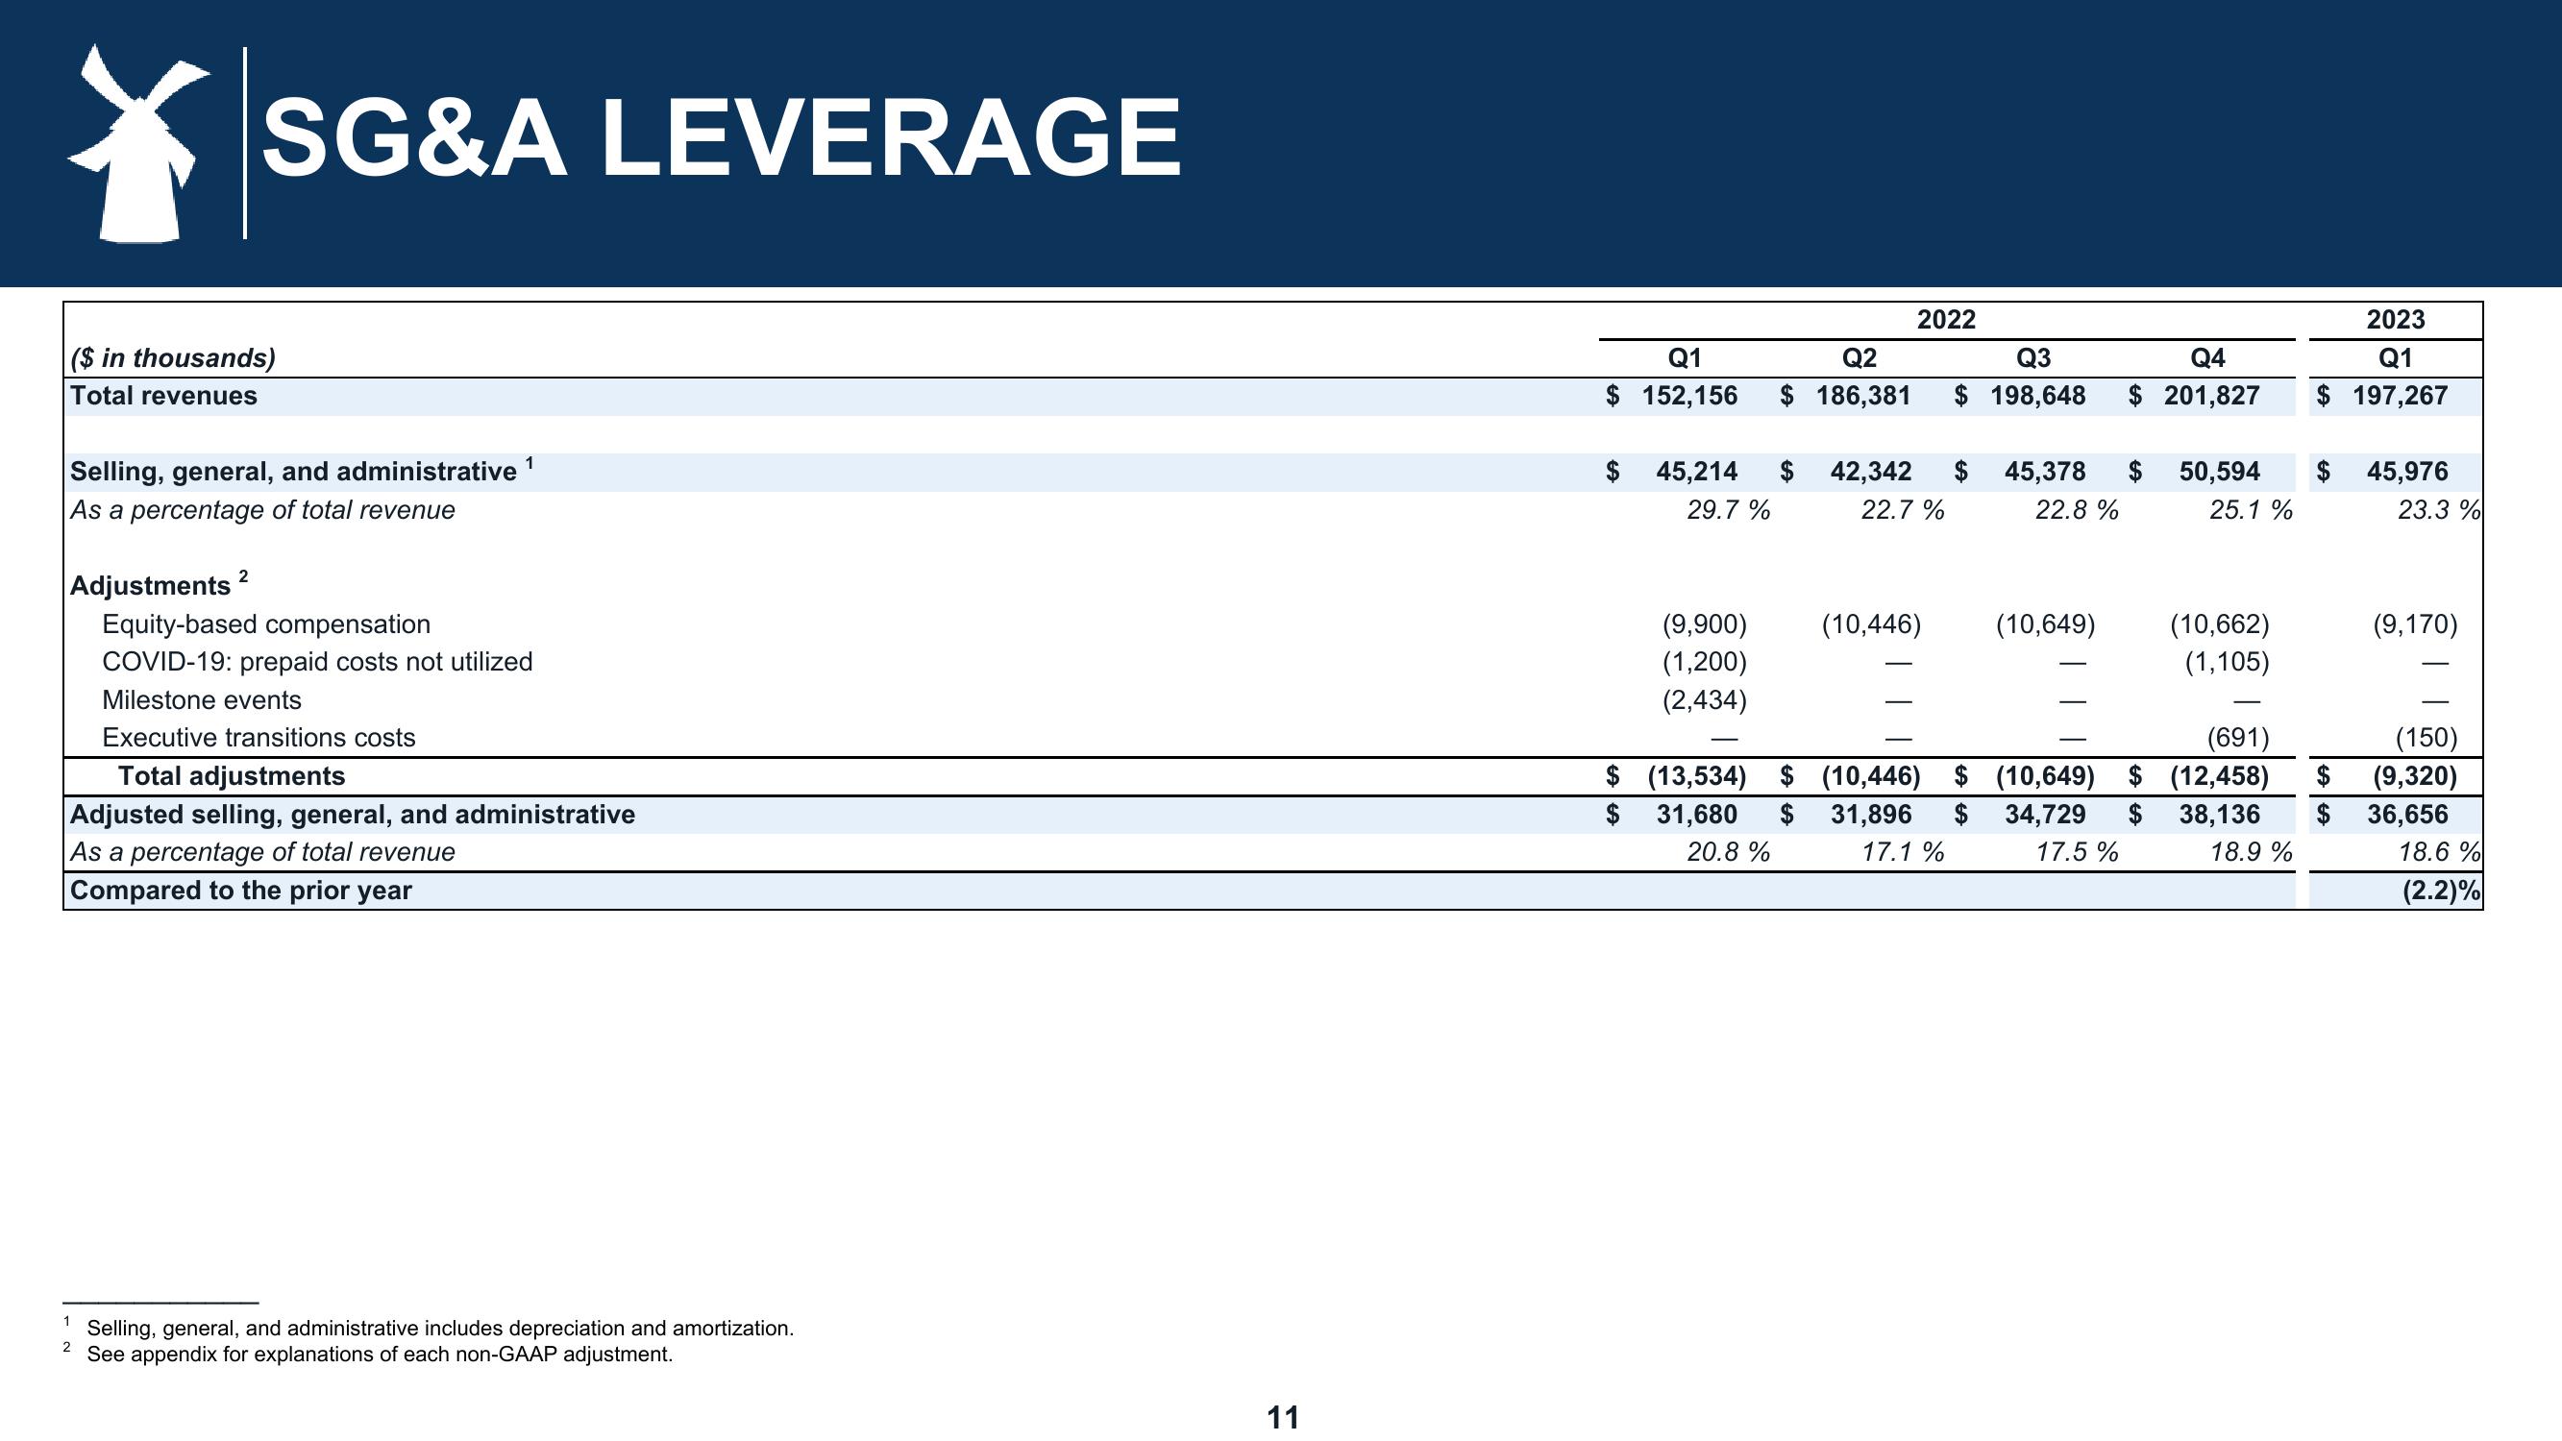Click SG&A value 45,214
This screenshot has height=1441, width=2562.
tap(1696, 472)
